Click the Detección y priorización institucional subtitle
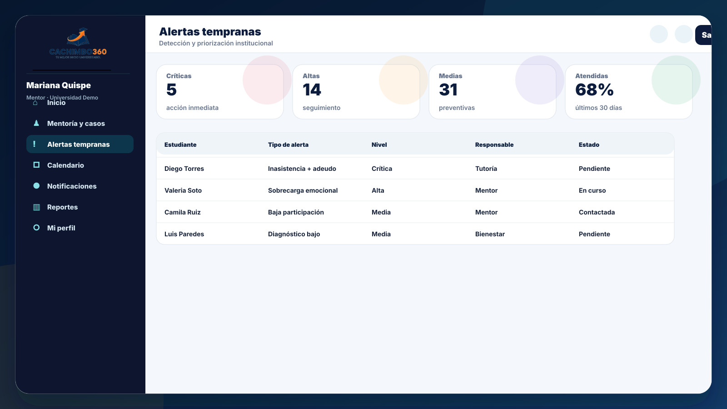The height and width of the screenshot is (409, 727). pos(216,43)
